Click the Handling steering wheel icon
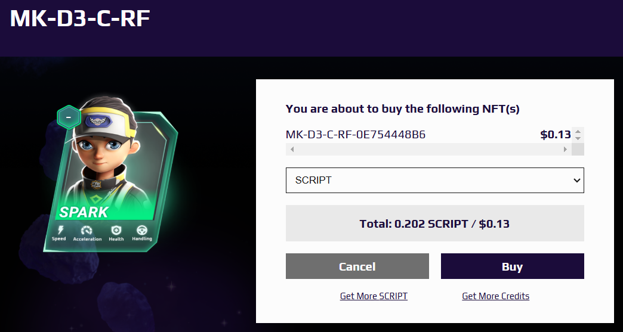The image size is (623, 332). pyautogui.click(x=142, y=231)
